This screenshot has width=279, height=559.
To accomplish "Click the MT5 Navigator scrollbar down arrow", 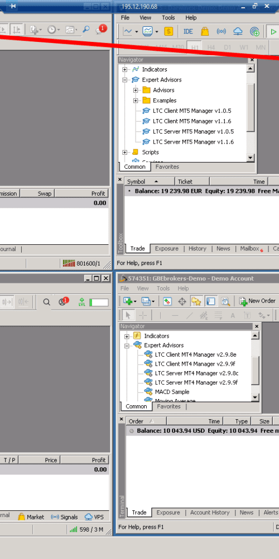I will [251, 158].
